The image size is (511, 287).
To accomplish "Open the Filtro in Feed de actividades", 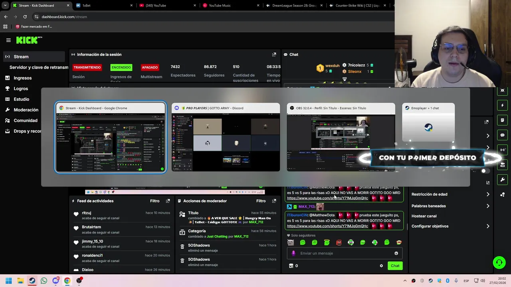I will [x=154, y=201].
